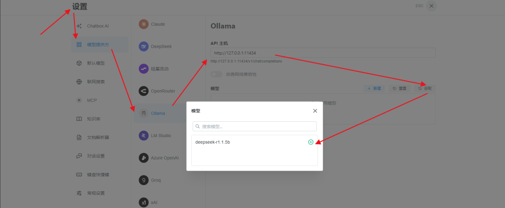The height and width of the screenshot is (208, 505).
Task: Open 文档解析器 settings section
Action: tap(100, 138)
